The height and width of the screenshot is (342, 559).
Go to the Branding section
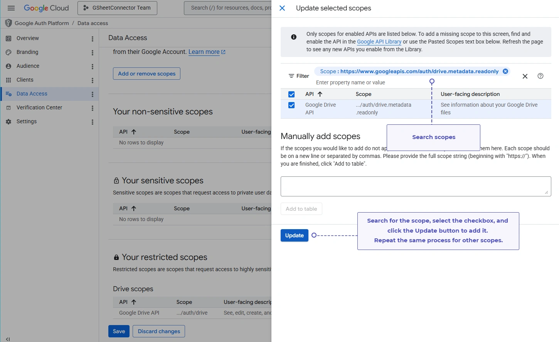[x=27, y=52]
